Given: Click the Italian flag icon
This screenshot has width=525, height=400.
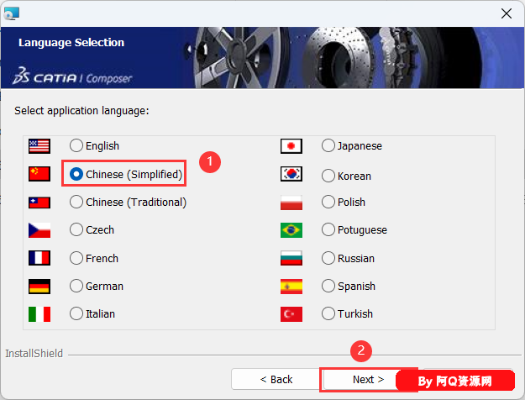Looking at the screenshot, I should pos(39,314).
